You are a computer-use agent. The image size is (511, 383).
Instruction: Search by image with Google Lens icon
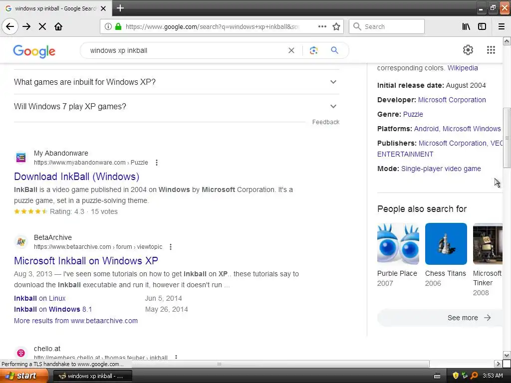[313, 50]
